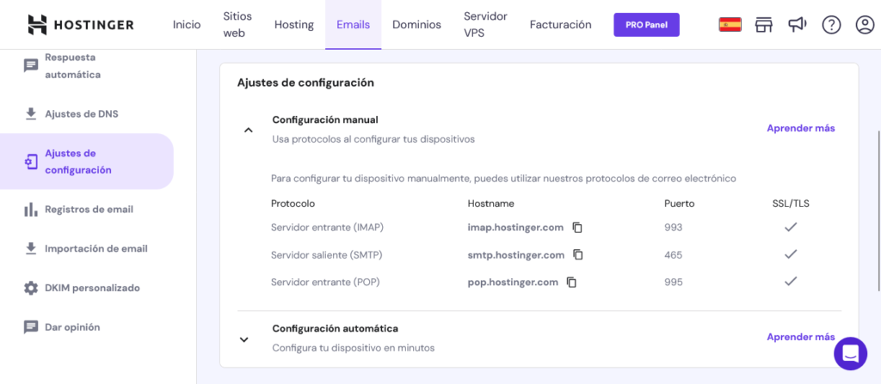Open the help question mark icon

click(831, 25)
